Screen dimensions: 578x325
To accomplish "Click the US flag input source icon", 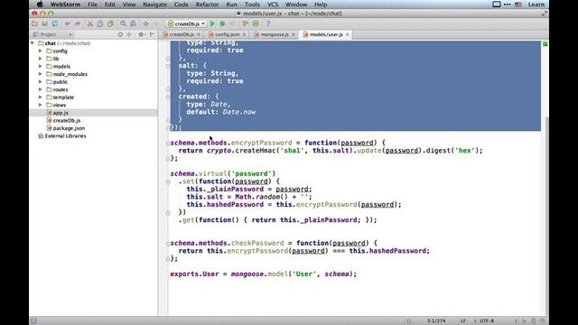I will click(517, 5).
